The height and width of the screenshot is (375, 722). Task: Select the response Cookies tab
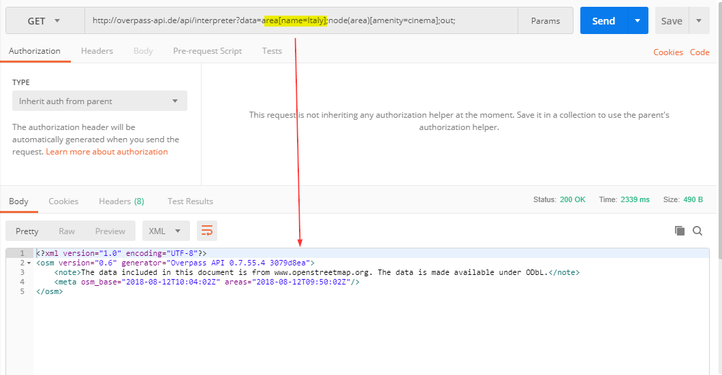tap(63, 201)
